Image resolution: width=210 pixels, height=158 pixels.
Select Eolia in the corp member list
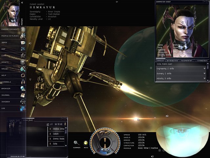(x=56, y=144)
